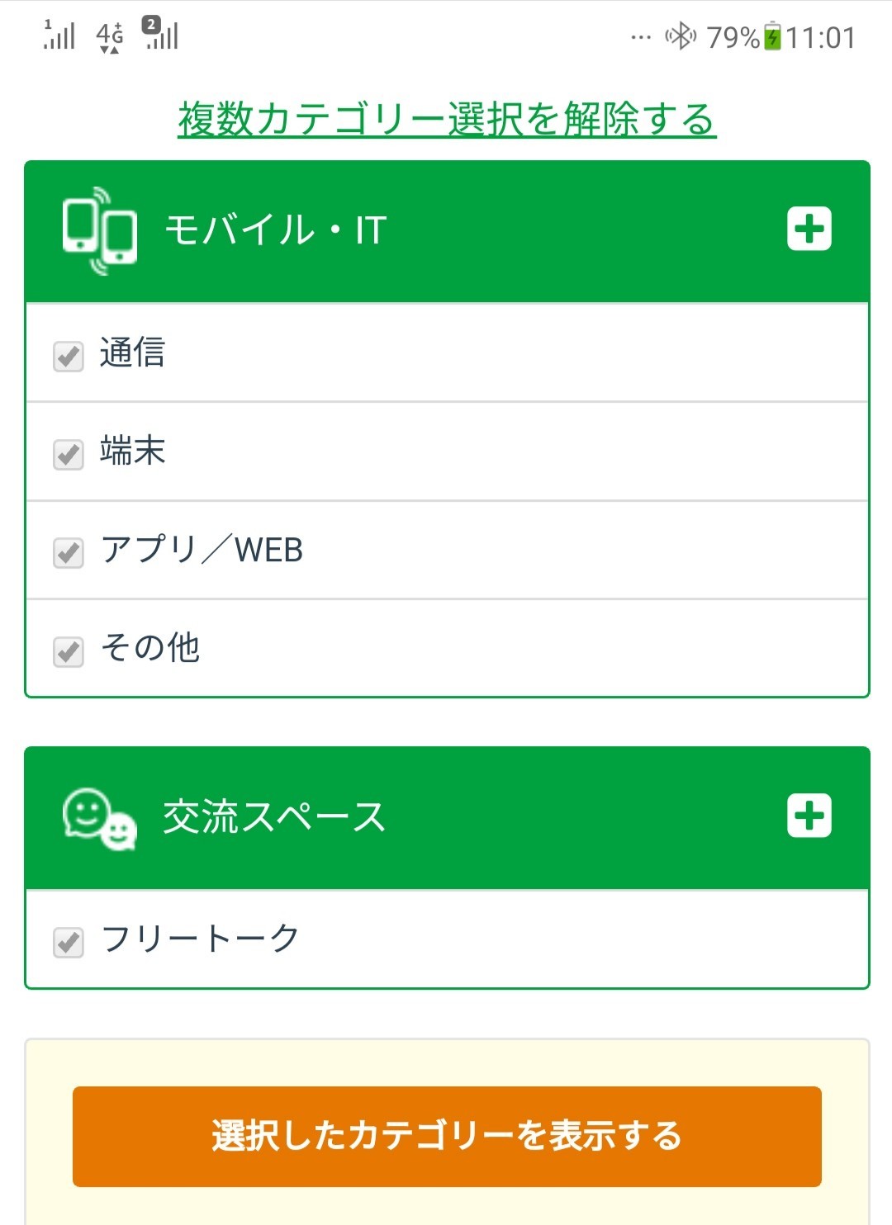Uncheck the フリートーク checkbox
892x1225 pixels.
[x=69, y=942]
